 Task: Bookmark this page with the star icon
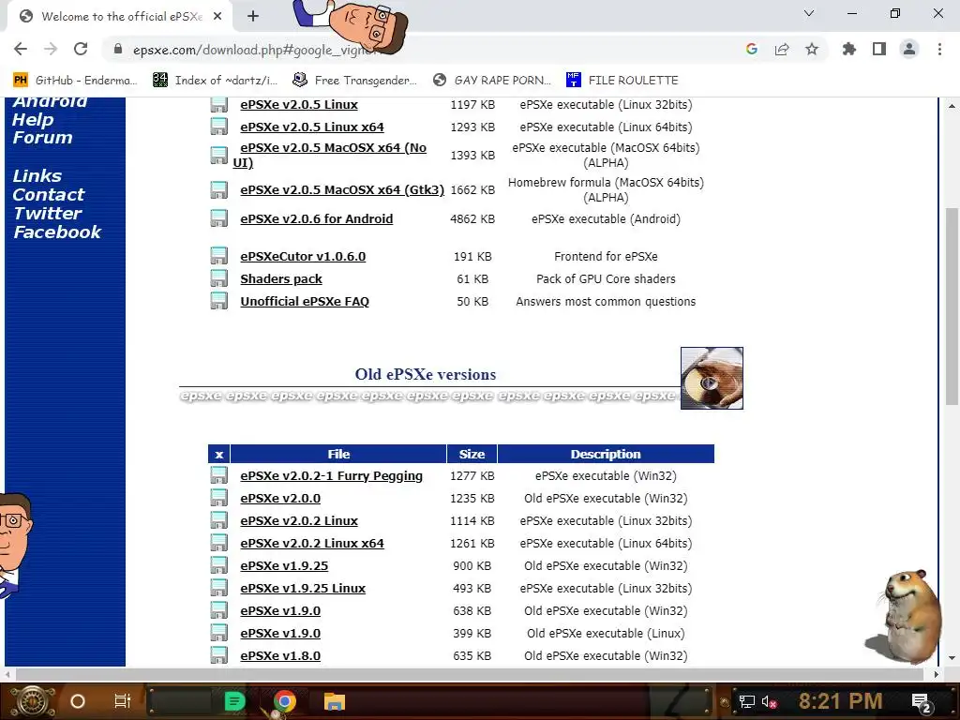coord(812,49)
